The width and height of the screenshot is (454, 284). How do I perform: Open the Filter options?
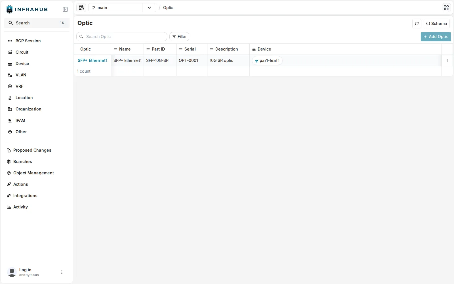click(x=179, y=37)
